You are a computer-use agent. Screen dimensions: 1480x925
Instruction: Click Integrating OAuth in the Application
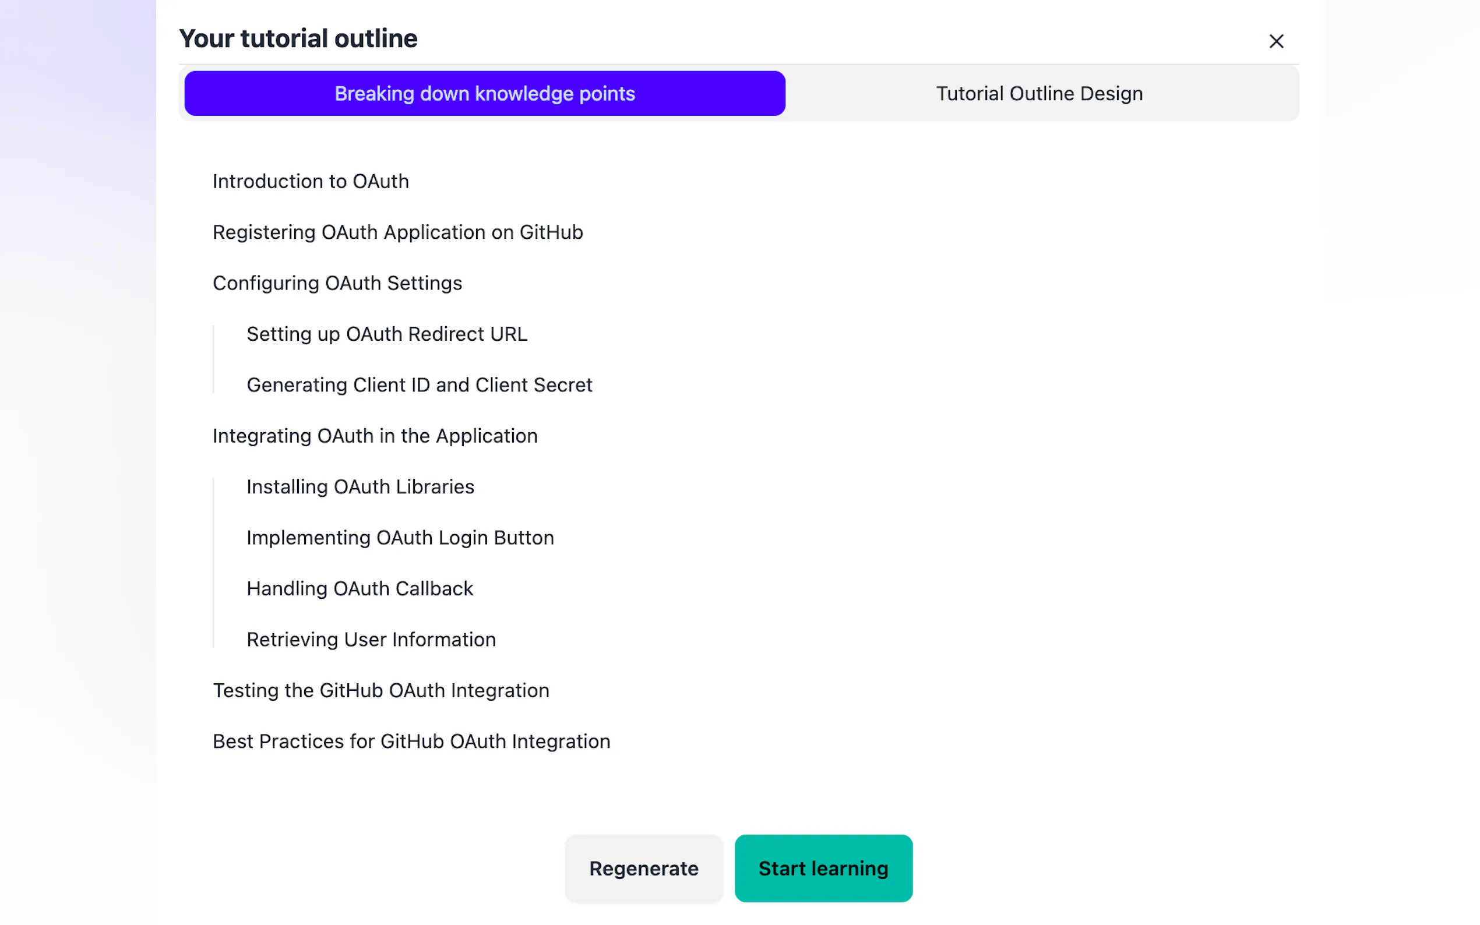coord(375,436)
